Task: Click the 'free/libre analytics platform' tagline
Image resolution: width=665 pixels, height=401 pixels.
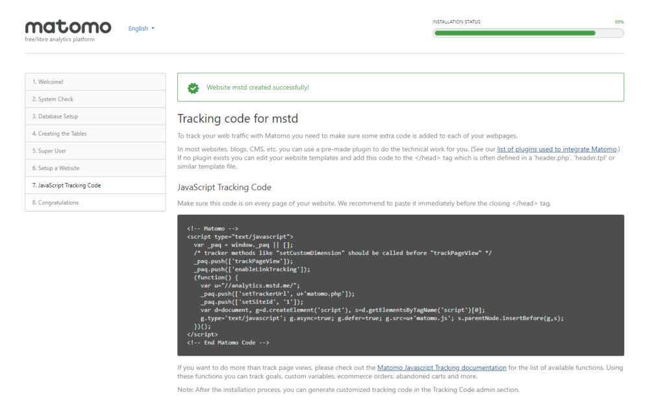Action: pyautogui.click(x=59, y=40)
